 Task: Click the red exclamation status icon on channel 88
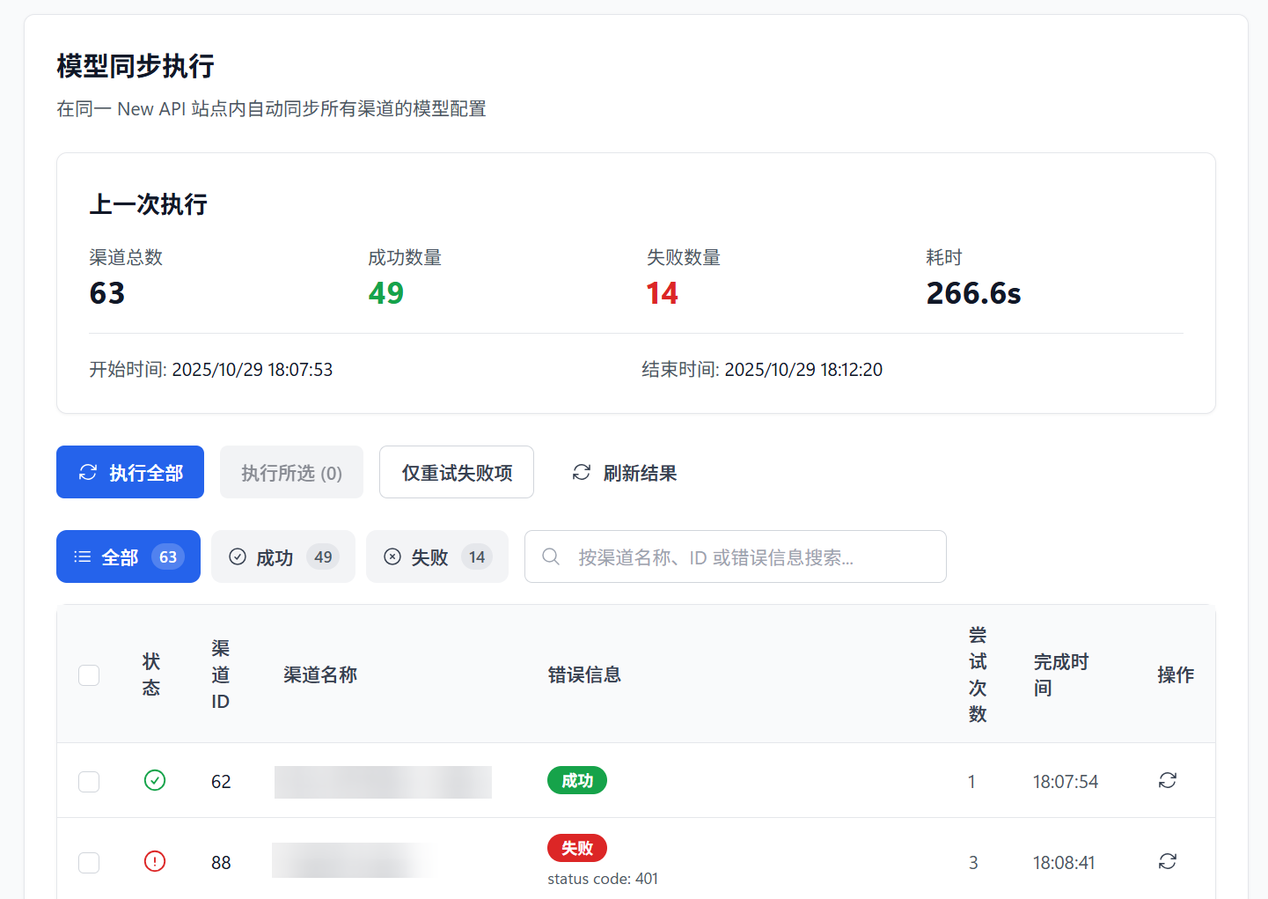tap(155, 862)
